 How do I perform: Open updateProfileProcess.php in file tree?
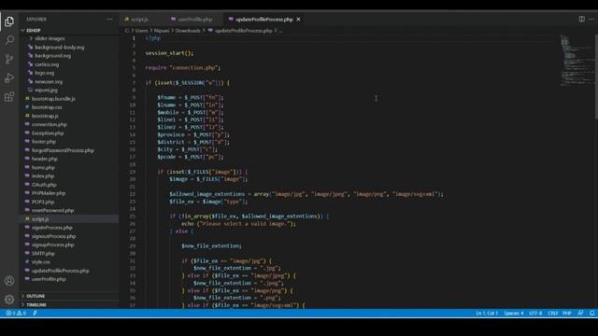(60, 271)
